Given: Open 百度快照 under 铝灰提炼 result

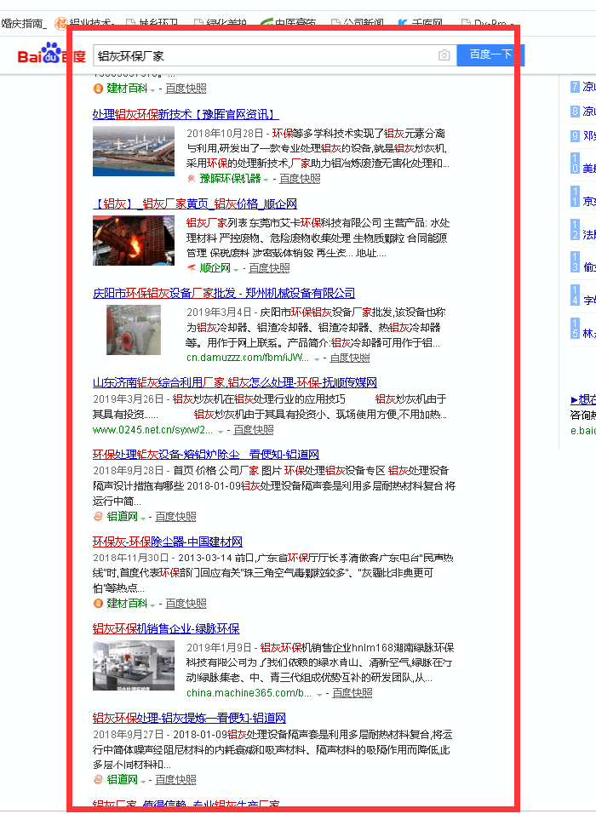Looking at the screenshot, I should click(175, 779).
